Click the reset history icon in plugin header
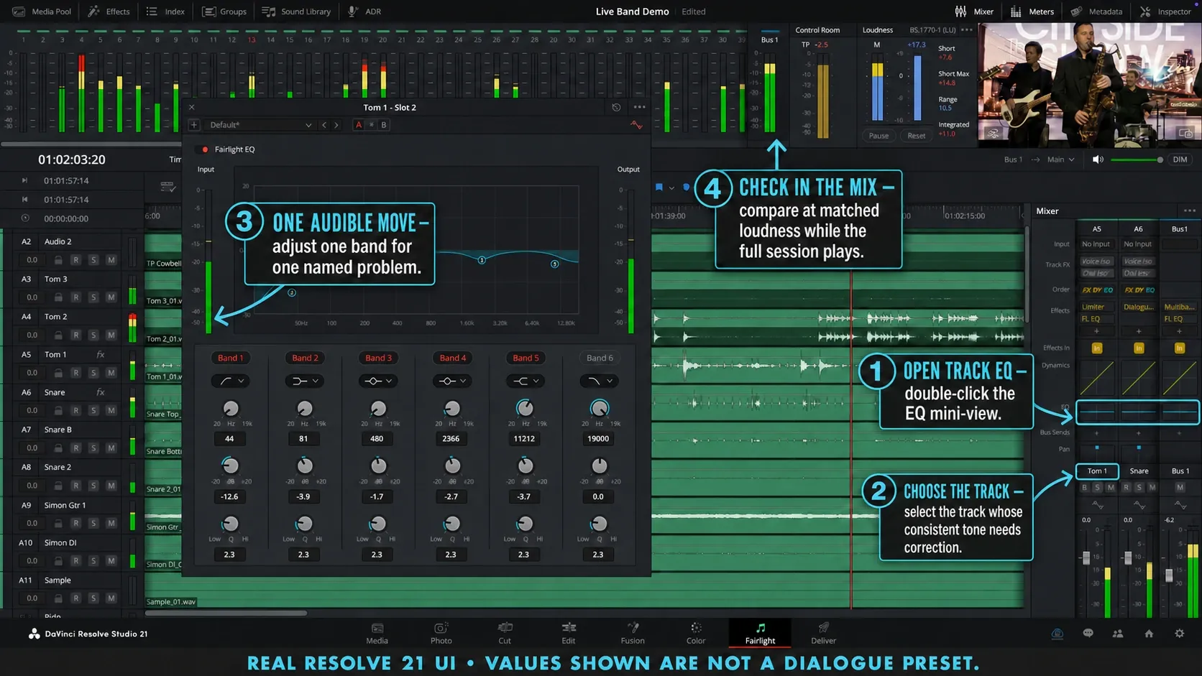This screenshot has width=1202, height=676. click(616, 107)
